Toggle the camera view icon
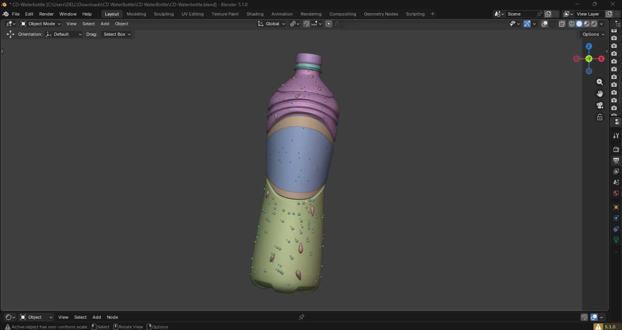The height and width of the screenshot is (330, 622). click(x=600, y=105)
